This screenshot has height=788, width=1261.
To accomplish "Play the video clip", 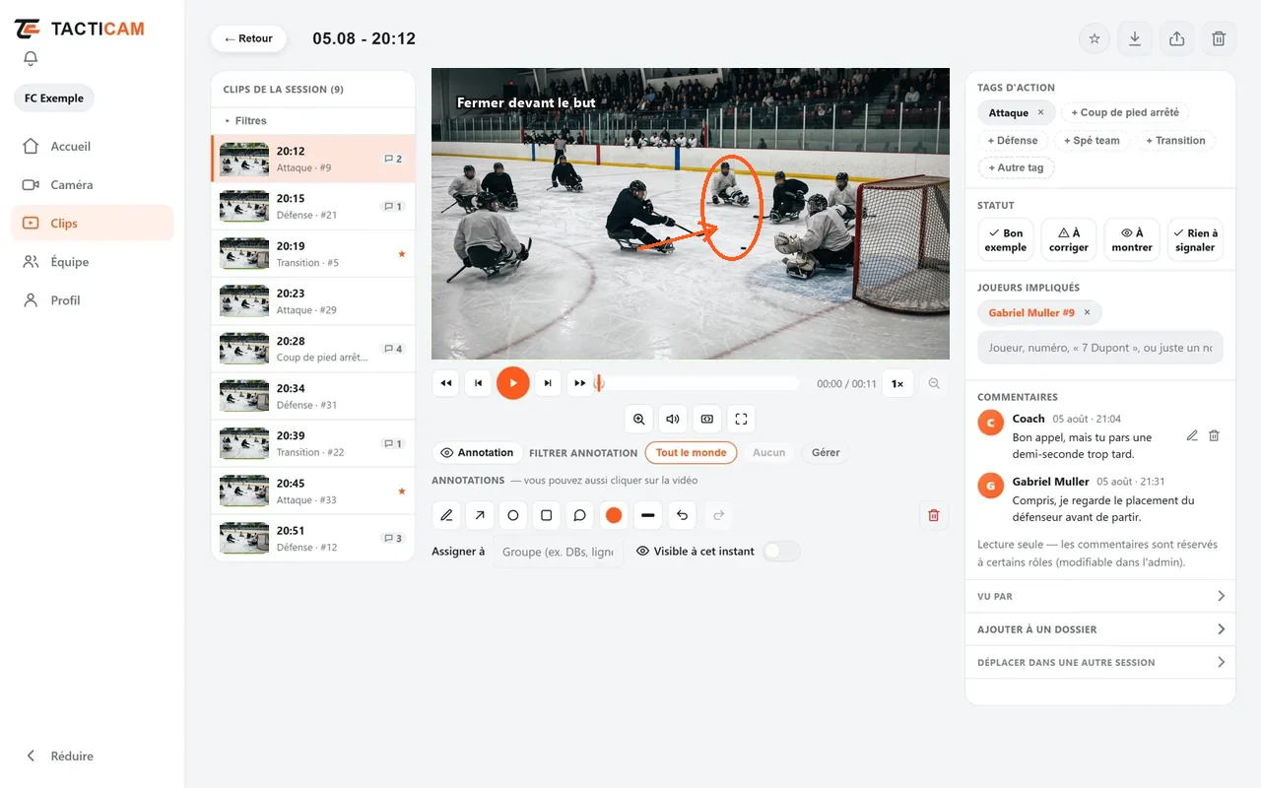I will 513,383.
